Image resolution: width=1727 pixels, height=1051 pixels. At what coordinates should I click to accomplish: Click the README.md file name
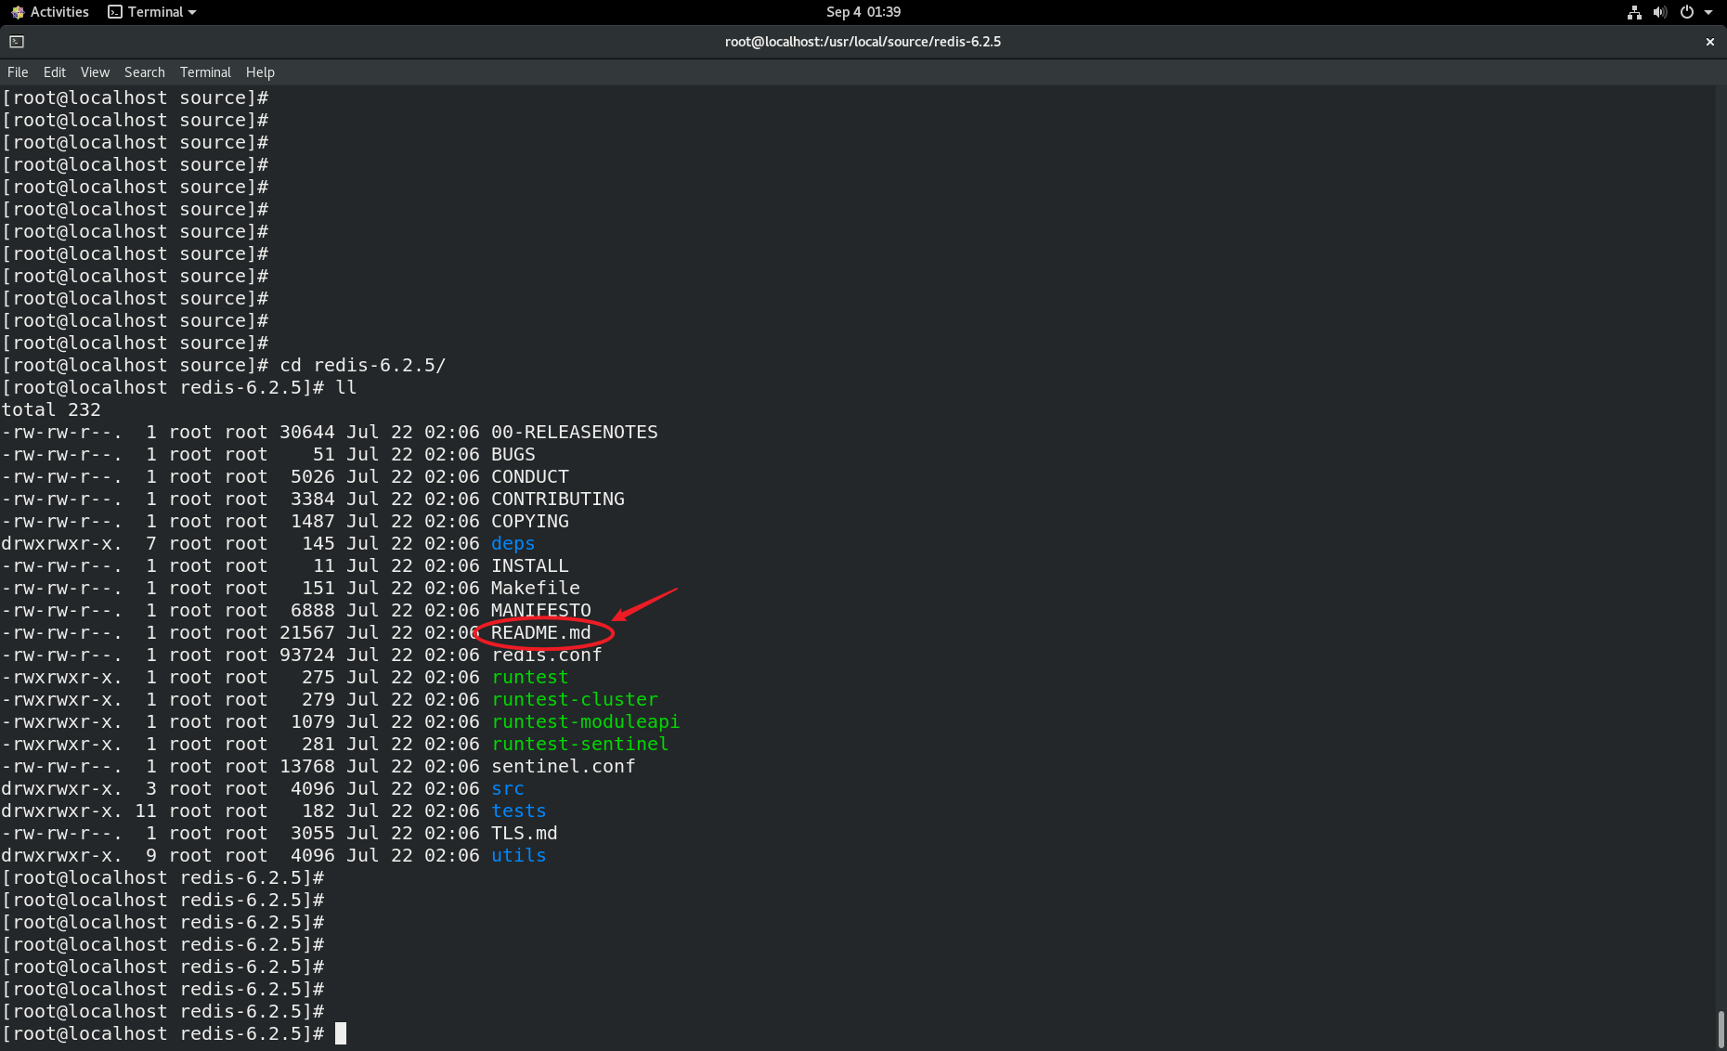(x=541, y=632)
